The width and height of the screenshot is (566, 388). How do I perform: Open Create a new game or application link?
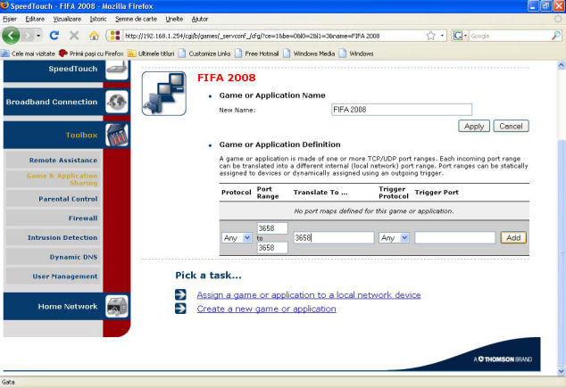266,309
